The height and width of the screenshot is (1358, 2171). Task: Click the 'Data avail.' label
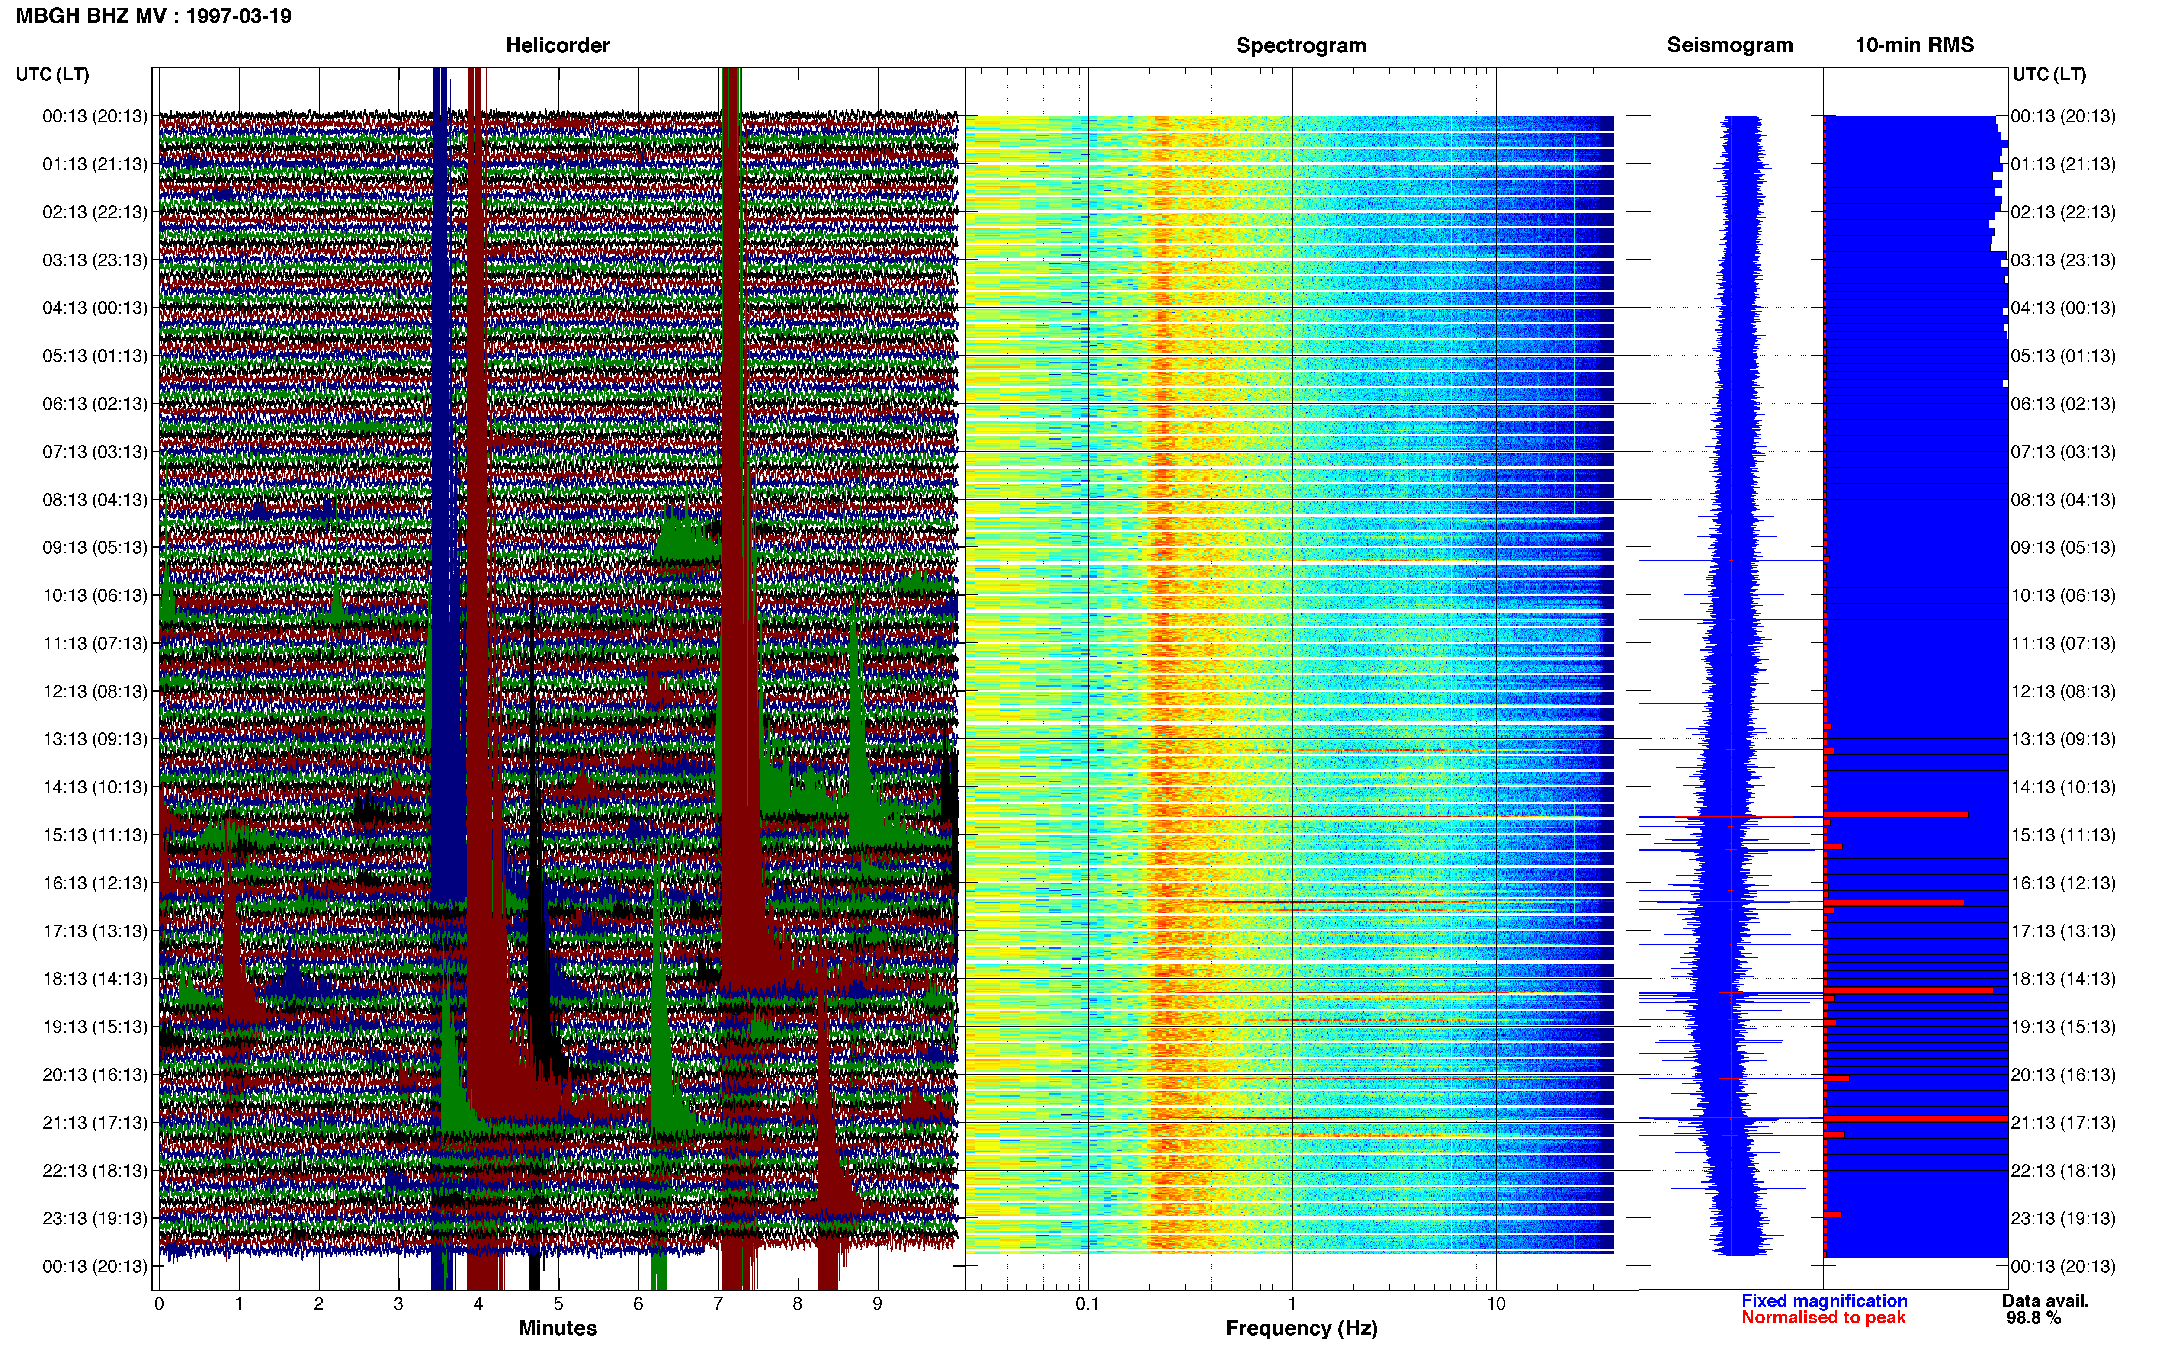[2045, 1300]
